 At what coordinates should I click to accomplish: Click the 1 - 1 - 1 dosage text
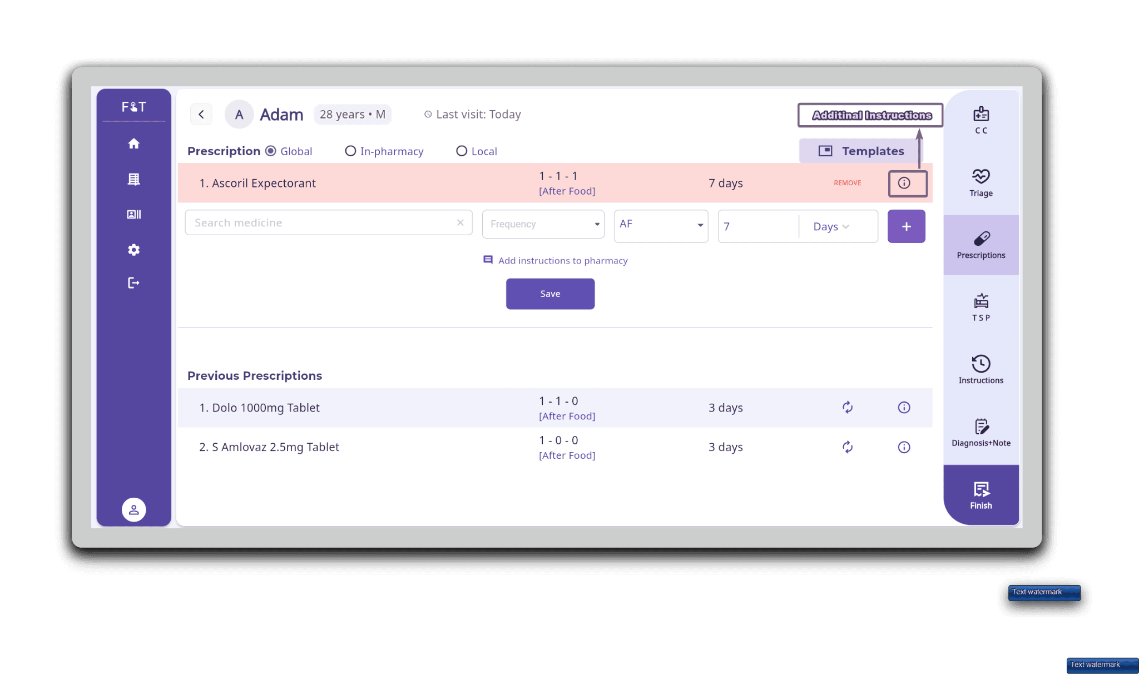tap(558, 176)
